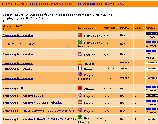Sort by FRate column arrow
The width and height of the screenshot is (158, 124).
[132, 27]
